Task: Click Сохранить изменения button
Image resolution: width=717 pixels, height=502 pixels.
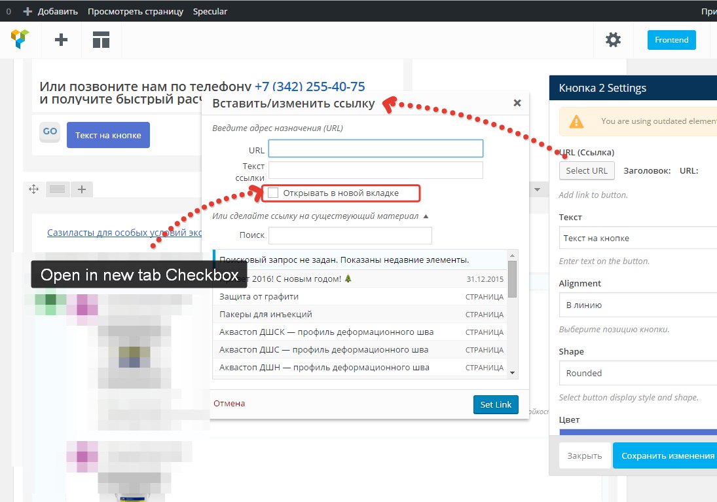Action: (665, 455)
